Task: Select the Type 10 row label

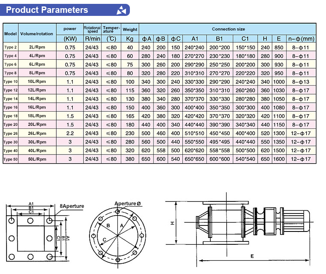Action: coord(10,82)
